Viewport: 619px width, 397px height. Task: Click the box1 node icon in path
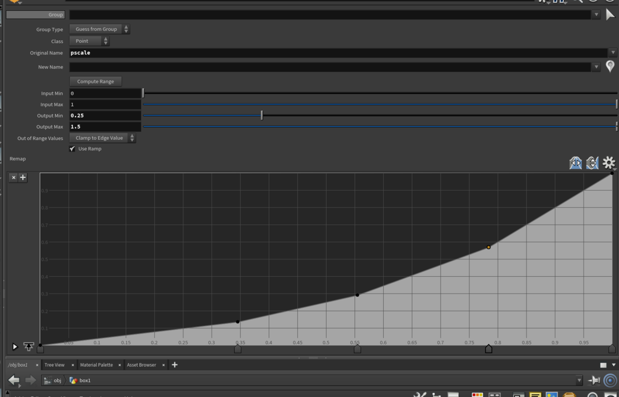pos(73,381)
